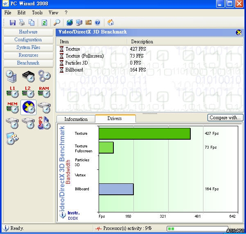Run the RAM benchmark
This screenshot has height=234, width=246.
click(44, 92)
